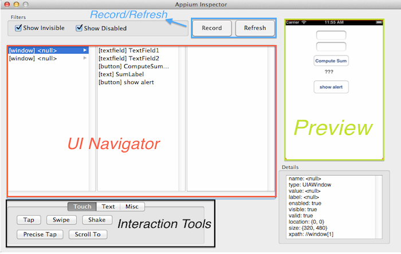This screenshot has height=254, width=401.
Task: Expand the first window node arrow
Action: pyautogui.click(x=85, y=50)
